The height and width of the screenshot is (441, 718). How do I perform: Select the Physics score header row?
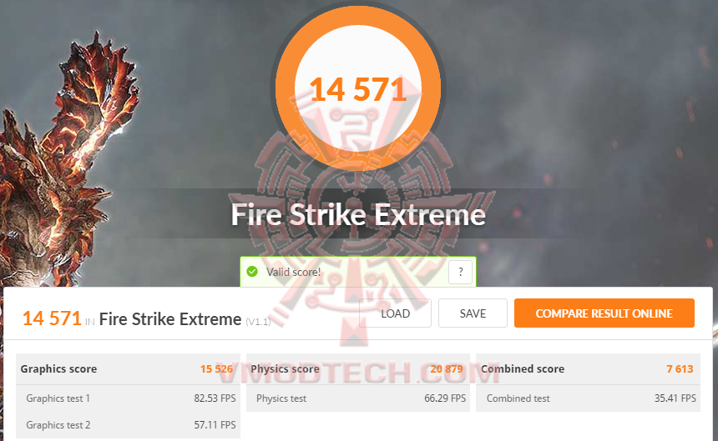(x=358, y=368)
